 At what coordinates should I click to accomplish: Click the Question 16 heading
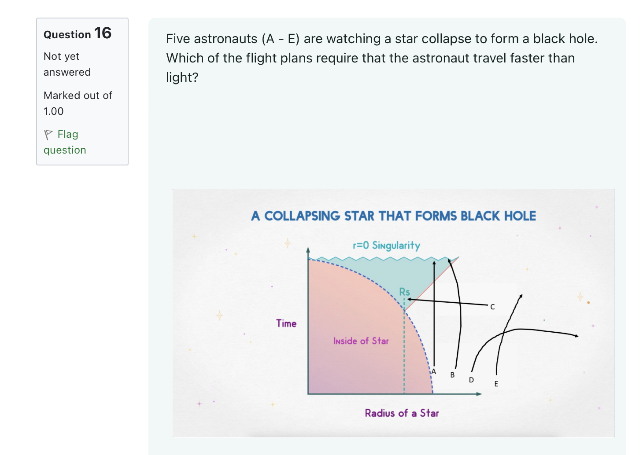[78, 33]
